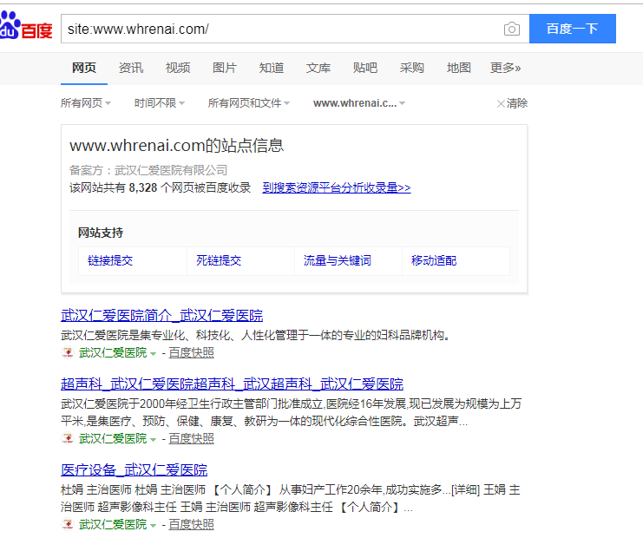Viewport: 643px width, 538px height.
Task: Click the heading www.whrenai.com的站点信息
Action: [x=177, y=146]
